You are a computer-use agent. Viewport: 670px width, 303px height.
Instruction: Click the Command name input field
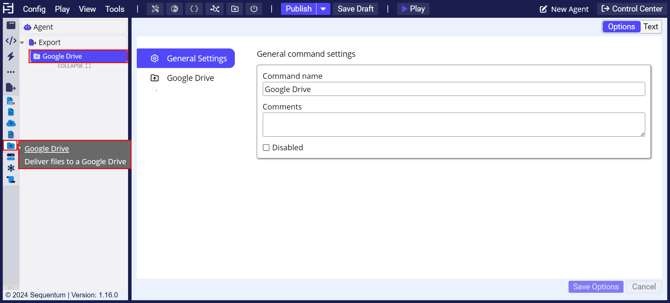pyautogui.click(x=454, y=89)
